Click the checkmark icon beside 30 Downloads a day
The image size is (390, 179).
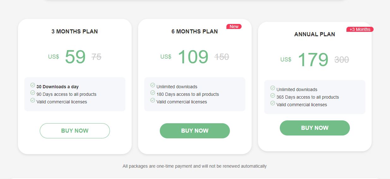(33, 85)
